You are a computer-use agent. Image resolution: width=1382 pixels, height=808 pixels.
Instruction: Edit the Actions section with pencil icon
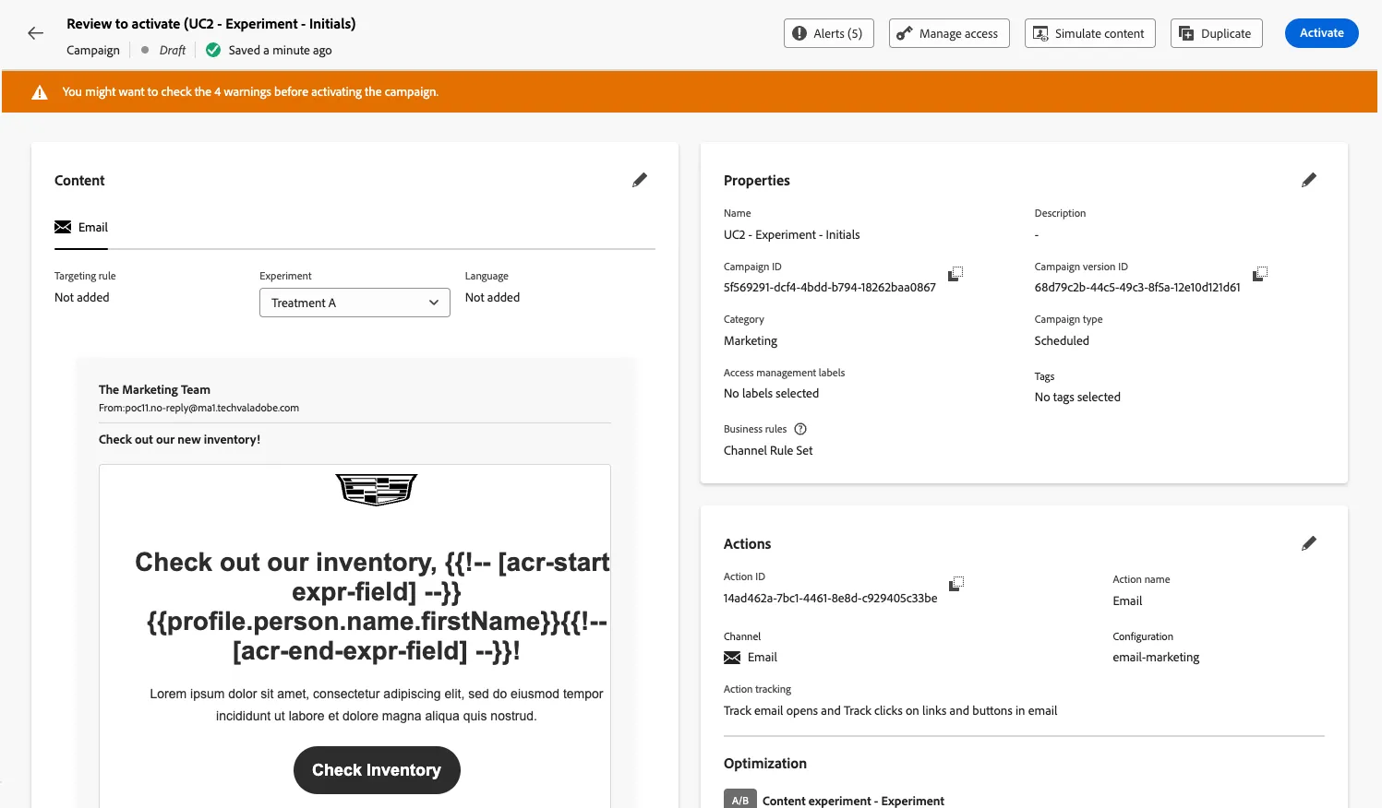click(x=1309, y=543)
